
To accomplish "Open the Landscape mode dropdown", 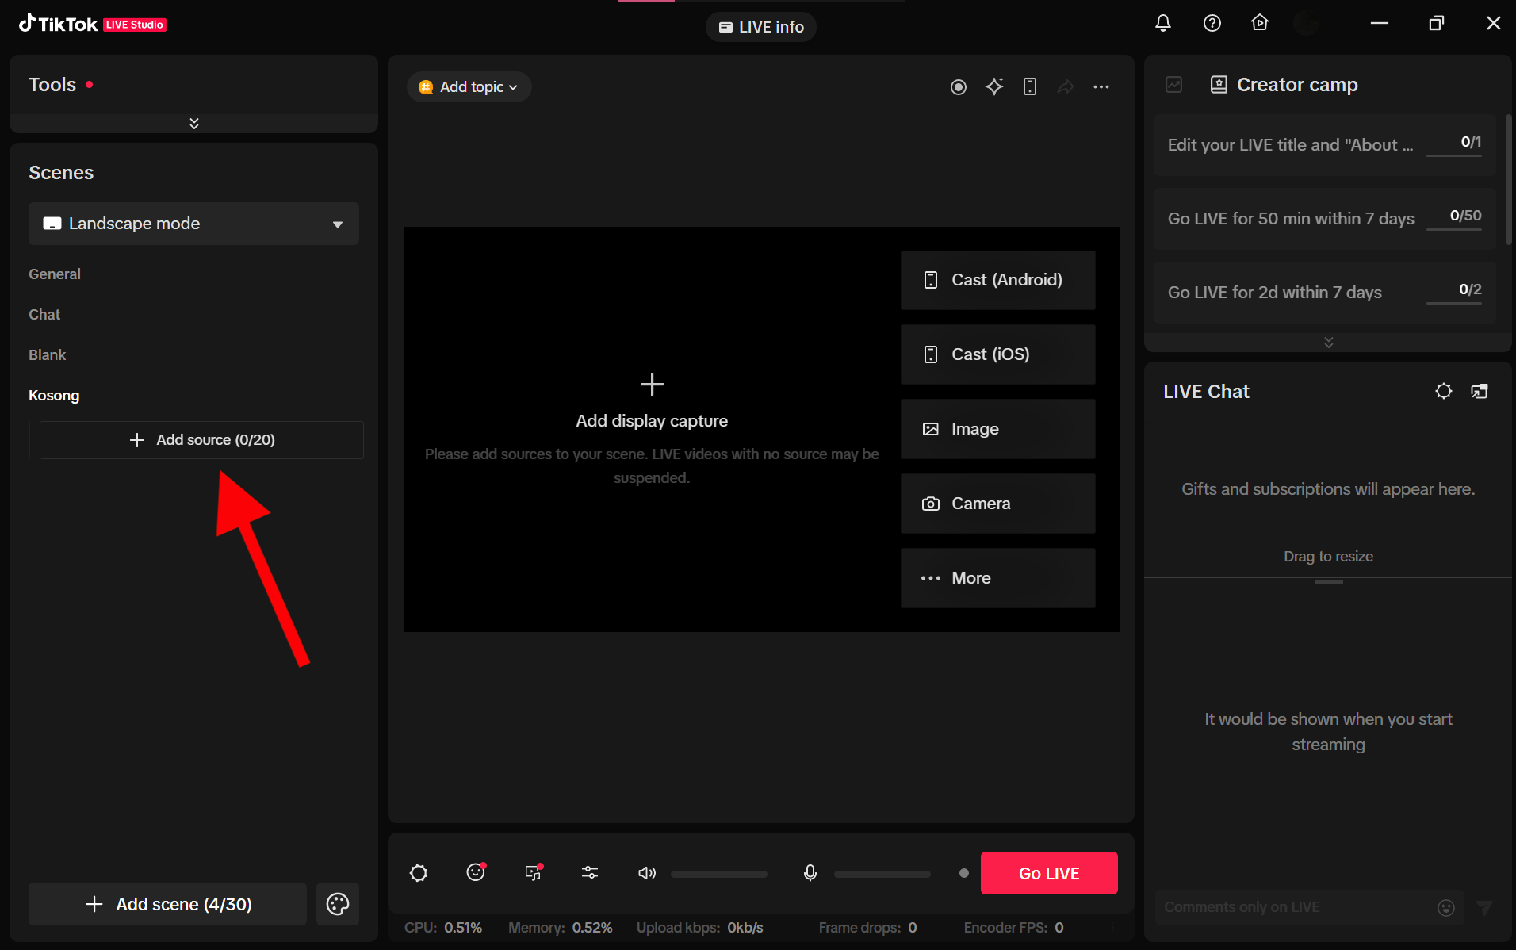I will click(x=193, y=224).
